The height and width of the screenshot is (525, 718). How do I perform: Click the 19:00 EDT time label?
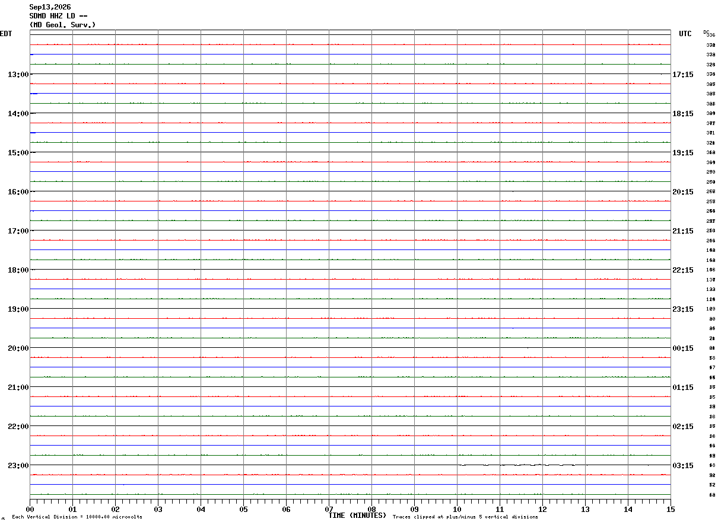click(x=18, y=309)
